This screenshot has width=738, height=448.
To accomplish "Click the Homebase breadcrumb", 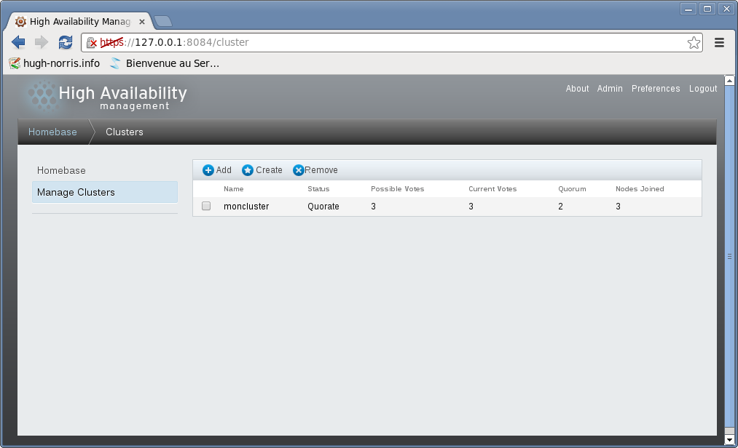I will click(x=52, y=132).
